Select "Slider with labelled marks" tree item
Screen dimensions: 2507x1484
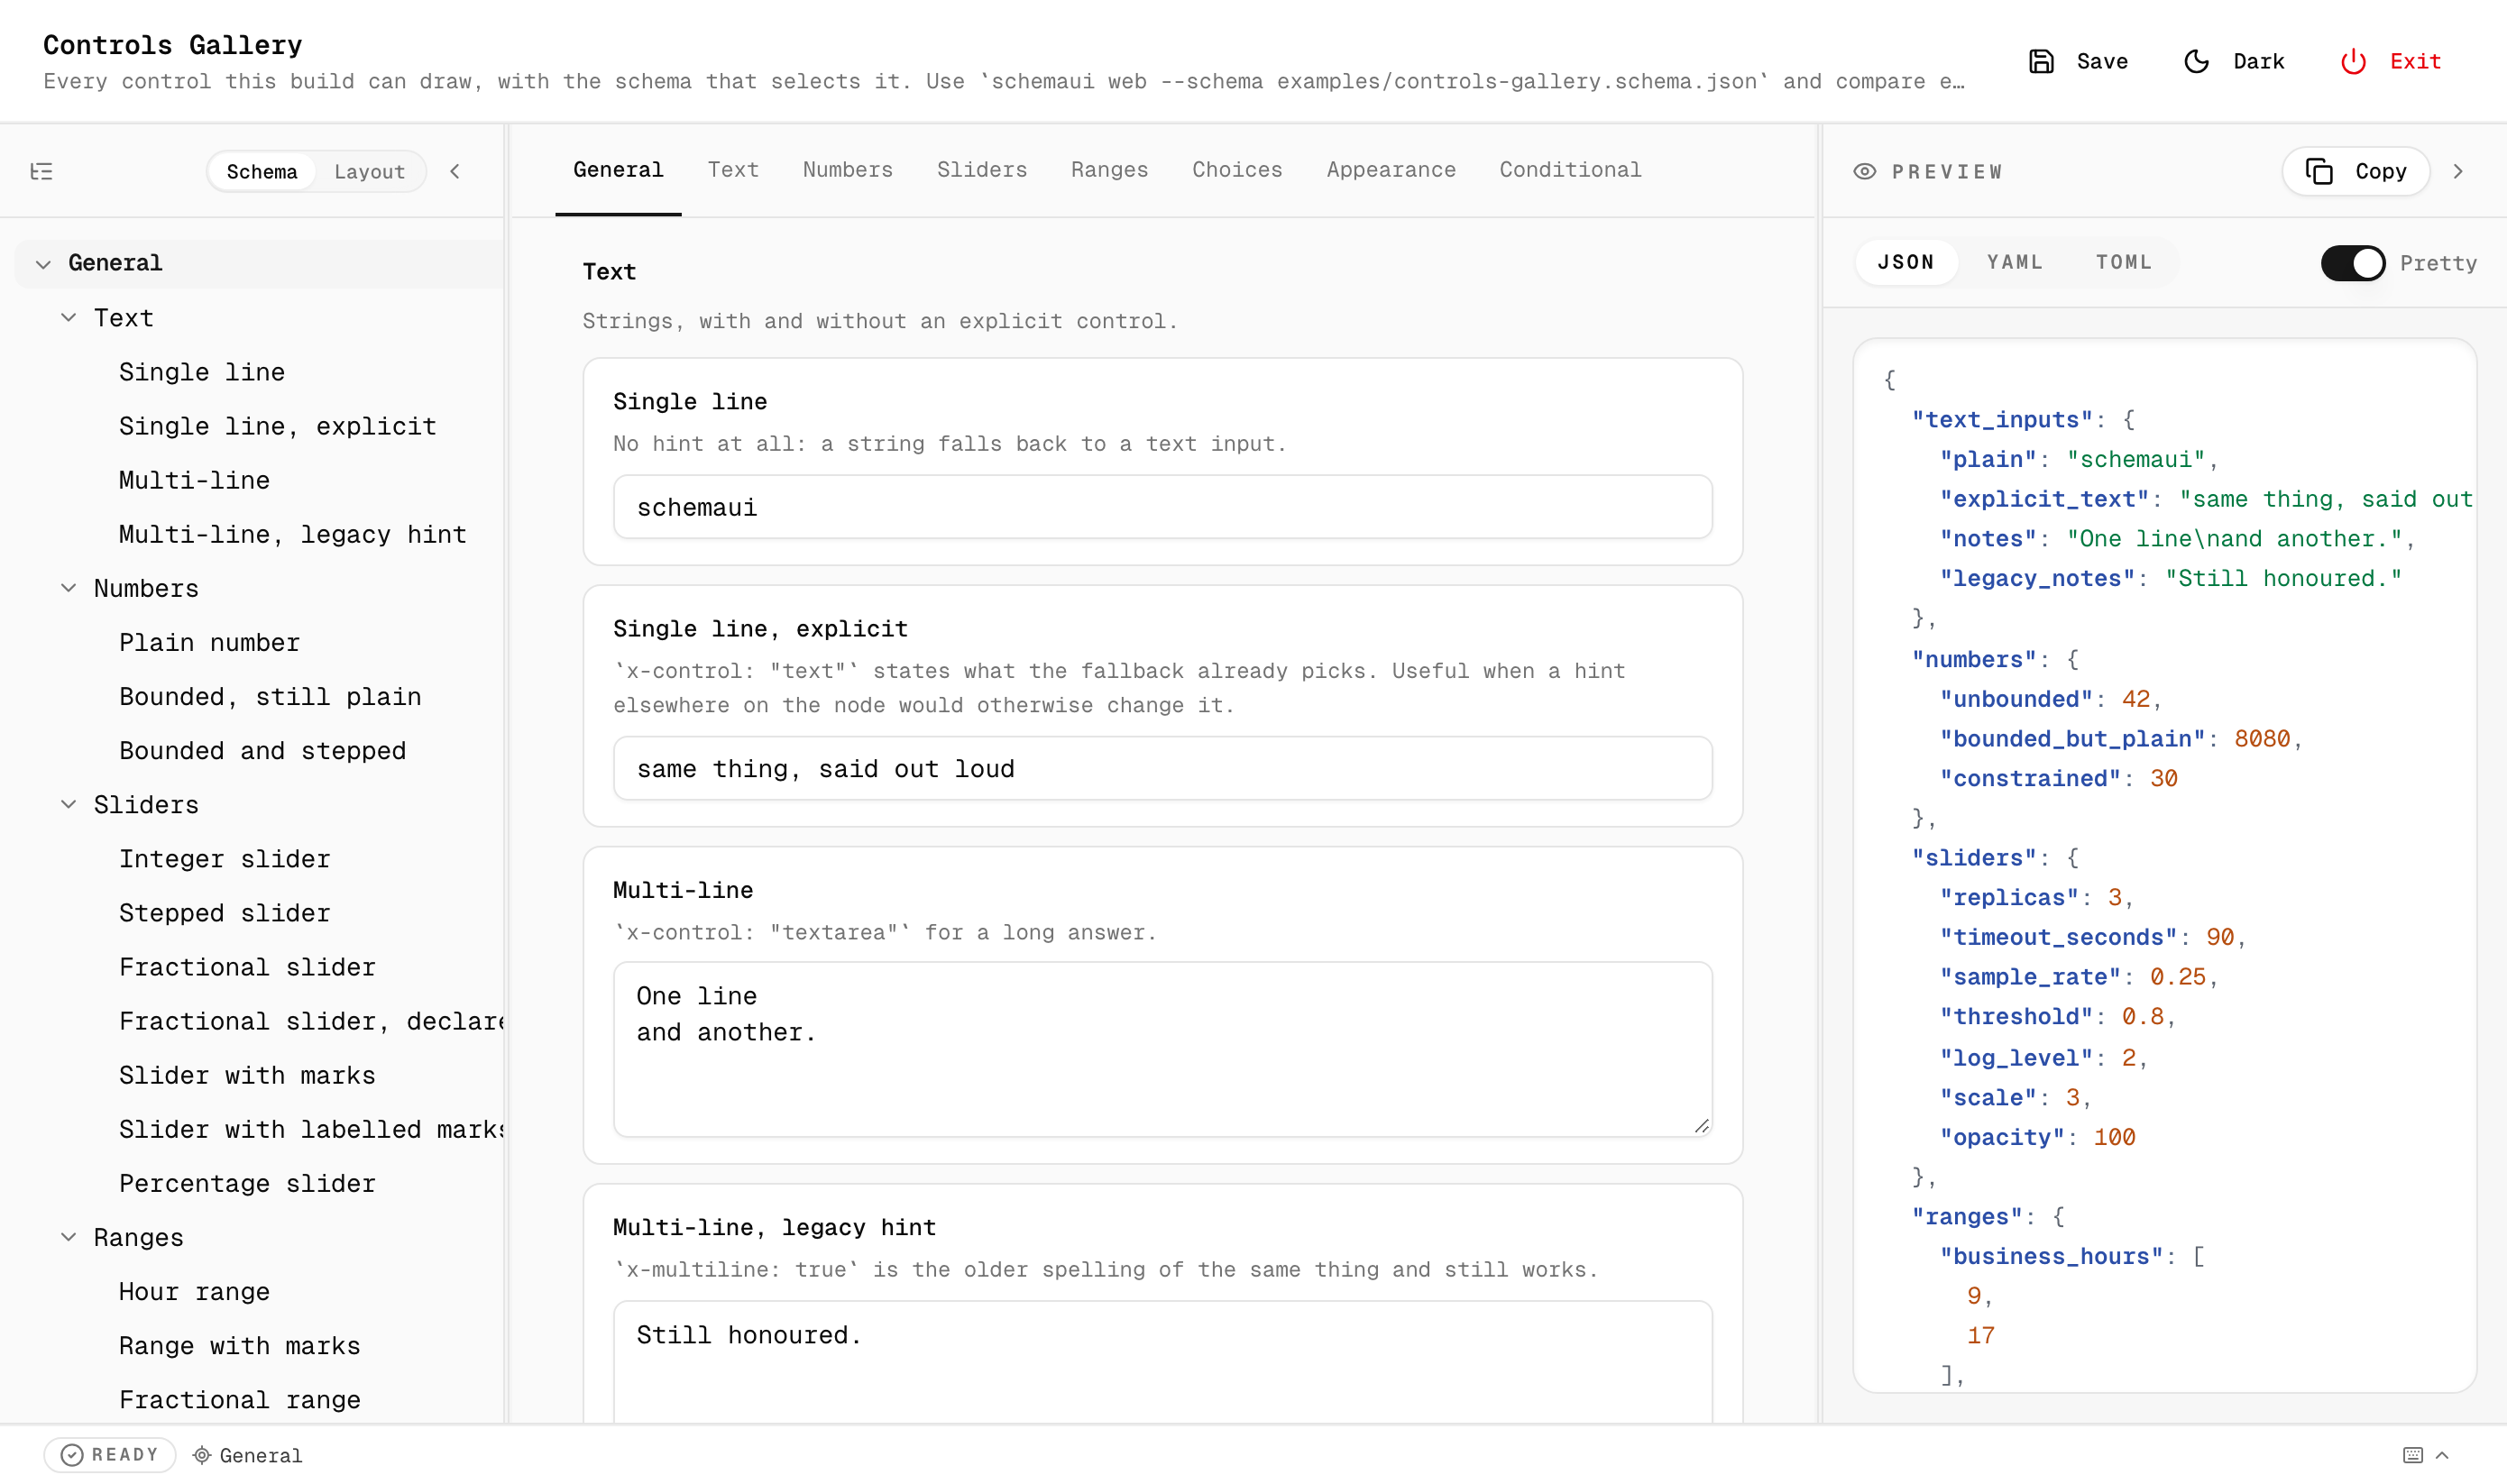pos(311,1129)
